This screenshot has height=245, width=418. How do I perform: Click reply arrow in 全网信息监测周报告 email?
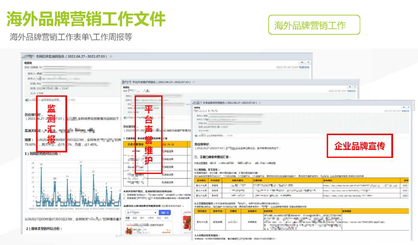(302, 62)
